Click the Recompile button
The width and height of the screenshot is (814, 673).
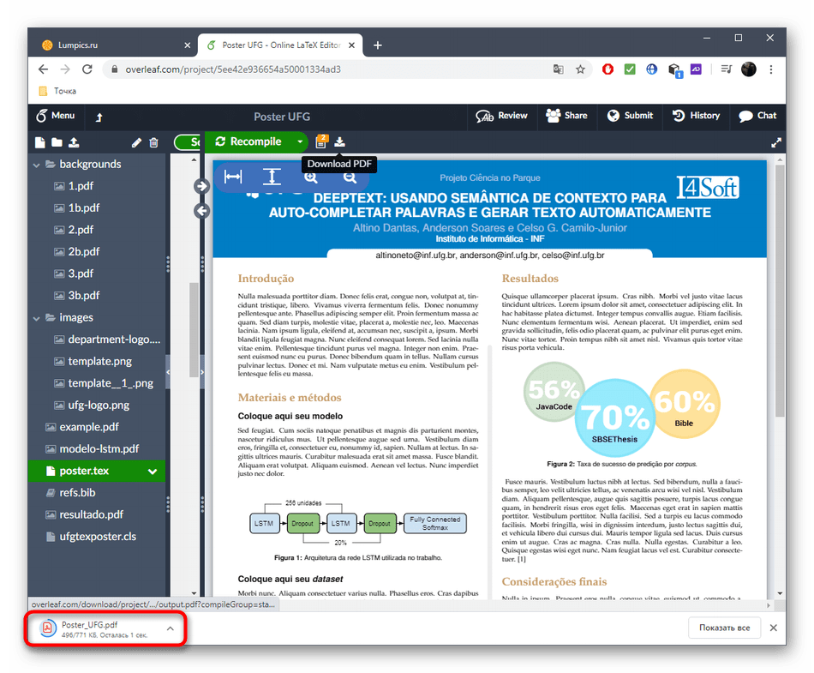click(x=248, y=141)
